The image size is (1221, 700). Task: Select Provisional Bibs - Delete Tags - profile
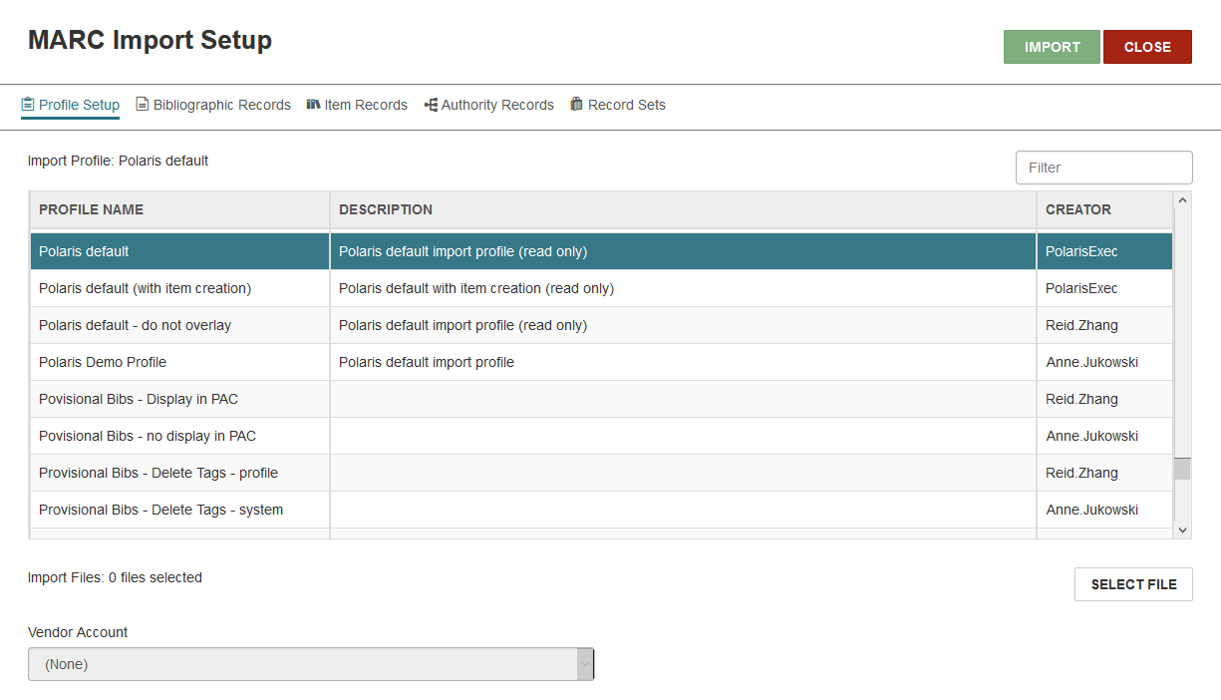(601, 473)
